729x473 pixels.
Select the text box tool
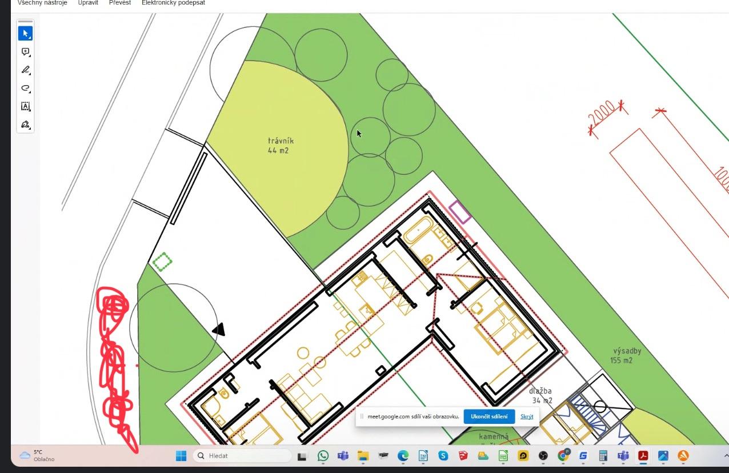tap(25, 106)
